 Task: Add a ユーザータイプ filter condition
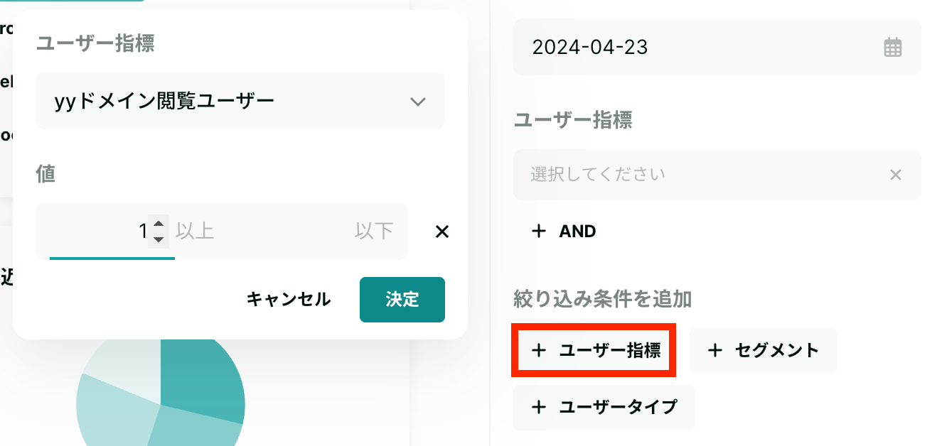[x=604, y=407]
